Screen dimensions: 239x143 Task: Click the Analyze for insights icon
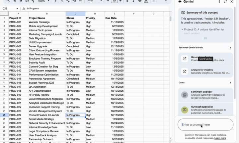click(x=184, y=71)
